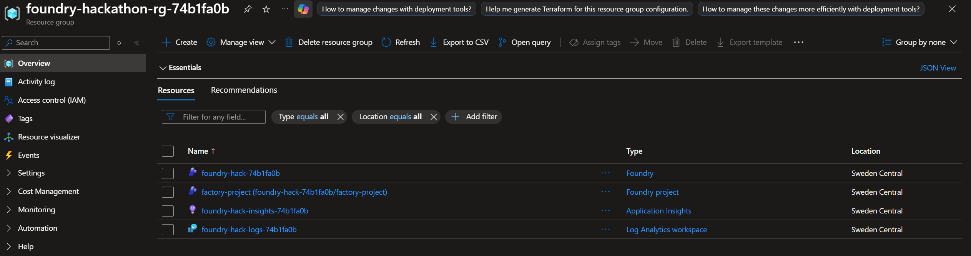
Task: Open Resource visualizer
Action: click(x=73, y=137)
